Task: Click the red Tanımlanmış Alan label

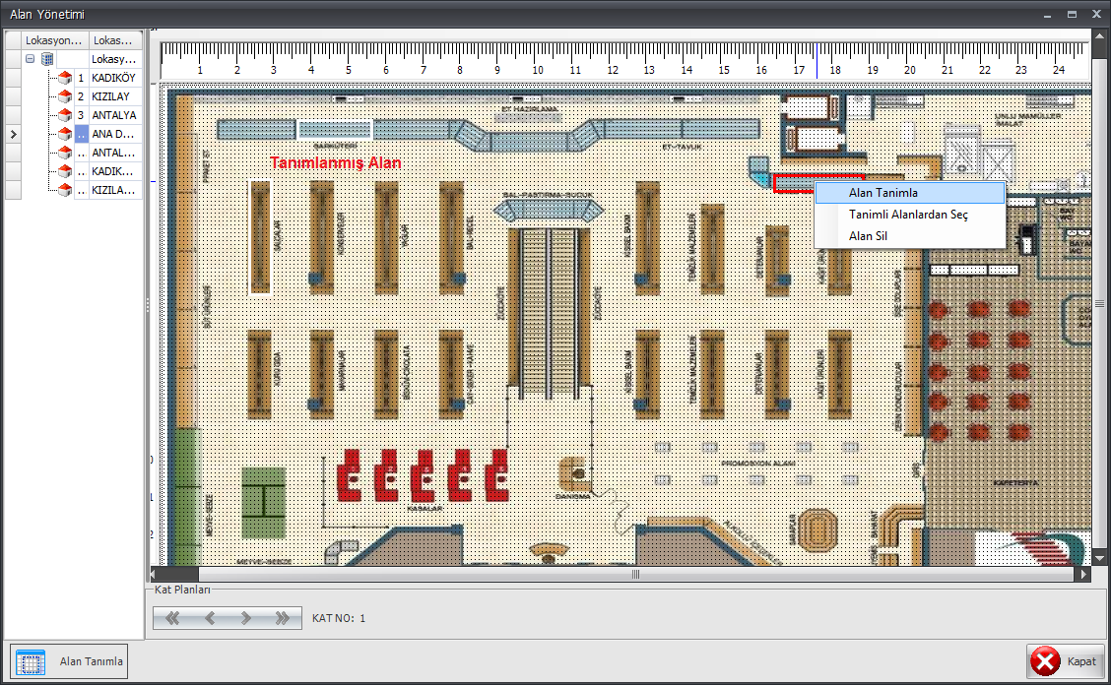Action: [335, 163]
